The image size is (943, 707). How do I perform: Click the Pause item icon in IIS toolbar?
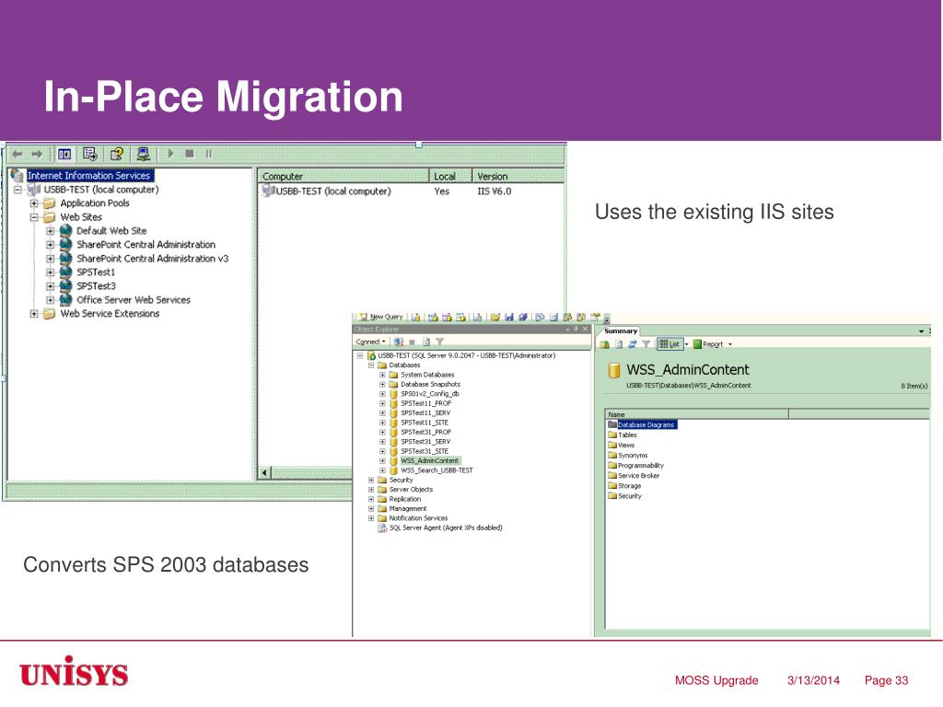pyautogui.click(x=209, y=154)
